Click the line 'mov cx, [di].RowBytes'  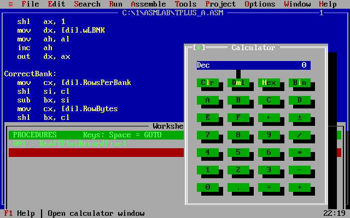67,109
